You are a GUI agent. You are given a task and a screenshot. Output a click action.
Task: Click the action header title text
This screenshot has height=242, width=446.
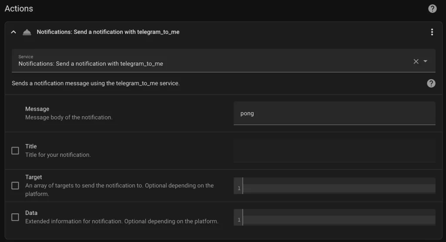coord(108,32)
